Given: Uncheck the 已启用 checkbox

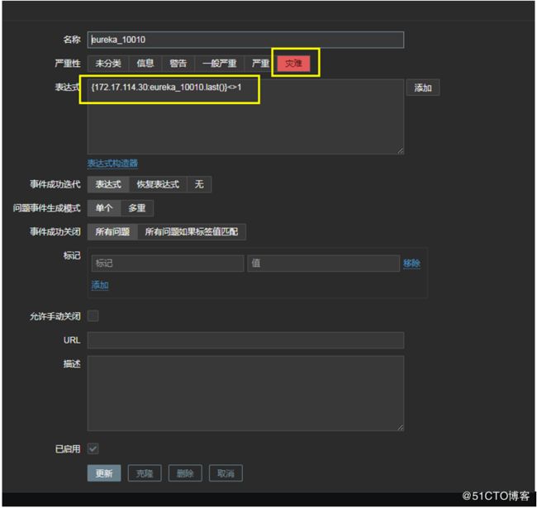Looking at the screenshot, I should coord(93,449).
